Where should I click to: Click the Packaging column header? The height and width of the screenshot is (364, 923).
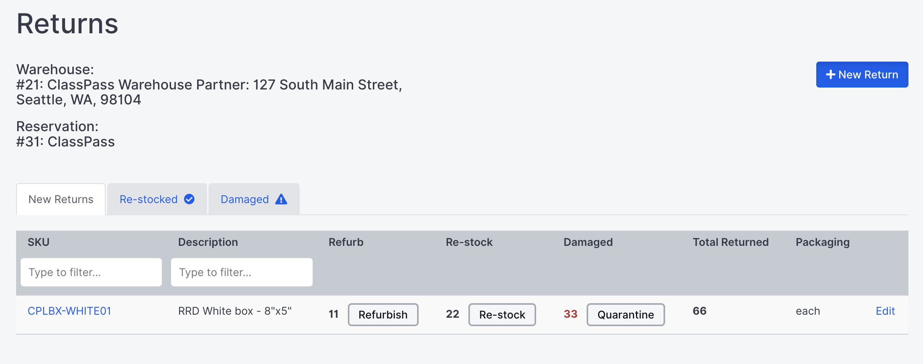pos(823,242)
